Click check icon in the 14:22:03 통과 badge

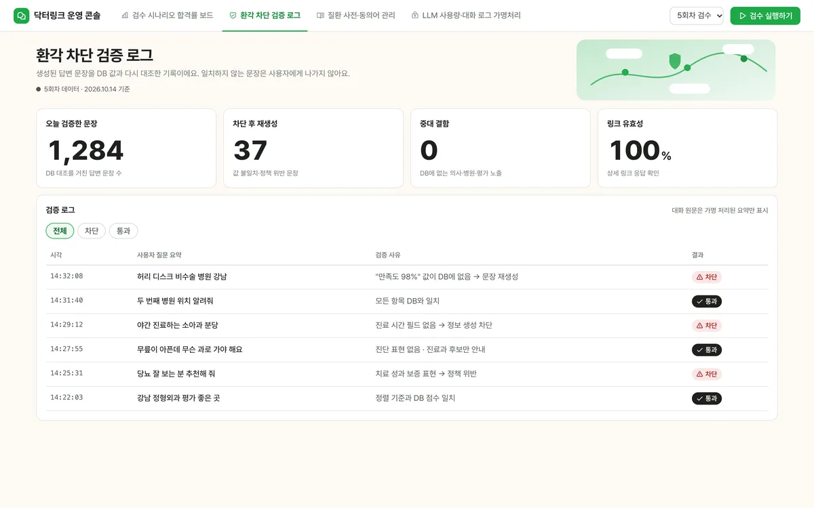coord(699,399)
